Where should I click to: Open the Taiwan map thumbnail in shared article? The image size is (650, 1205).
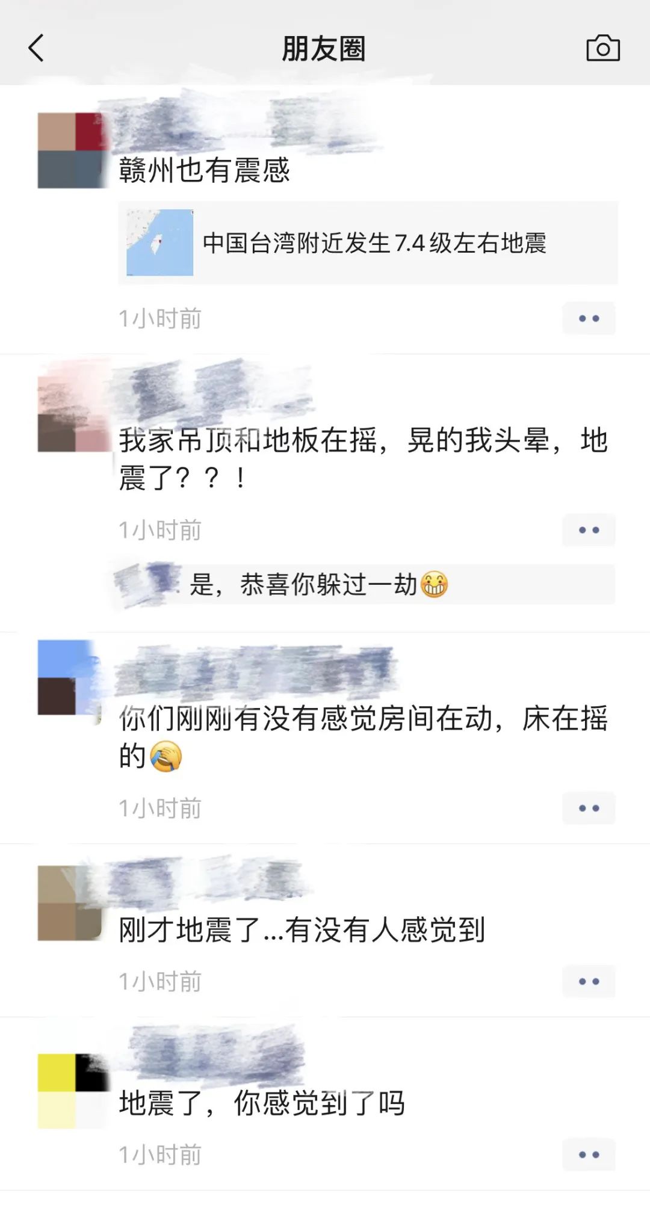(159, 242)
